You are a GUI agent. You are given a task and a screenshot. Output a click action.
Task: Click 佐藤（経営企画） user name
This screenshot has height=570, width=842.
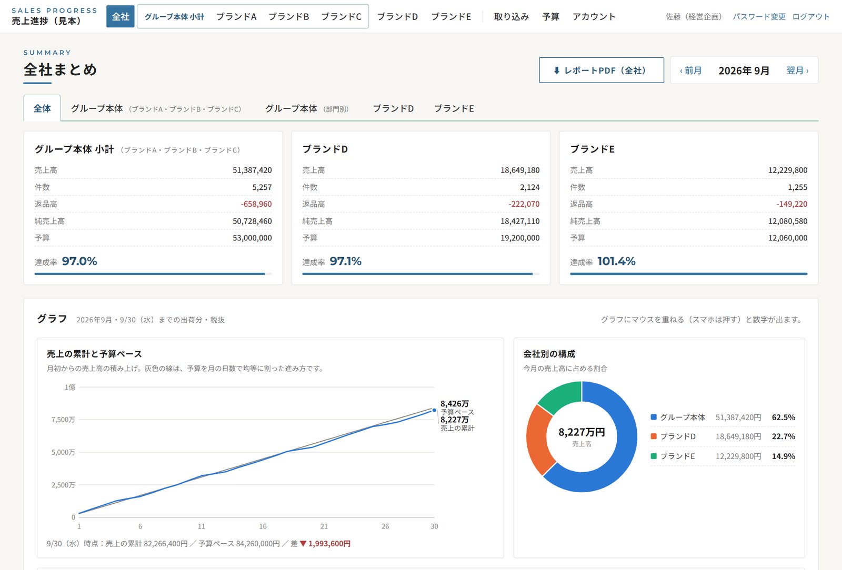point(694,16)
